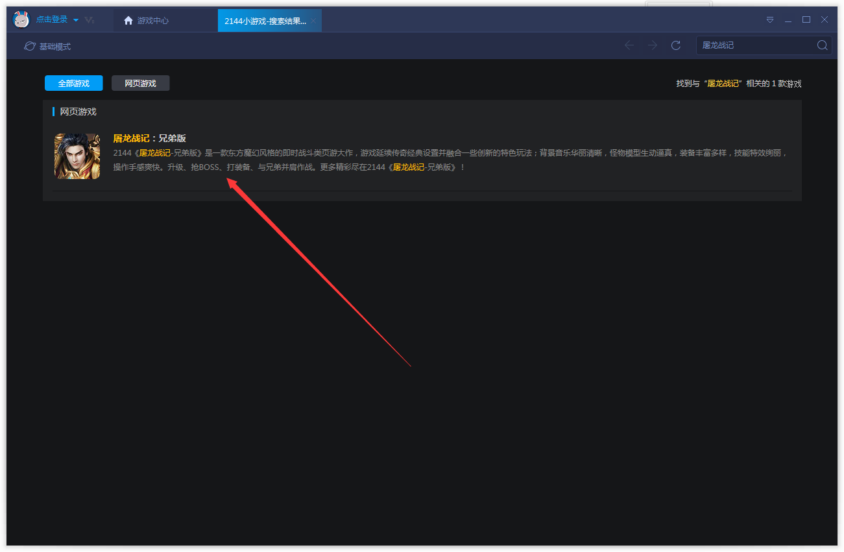The width and height of the screenshot is (844, 552).
Task: Open the title bar dropdown menu icon
Action: coord(770,20)
